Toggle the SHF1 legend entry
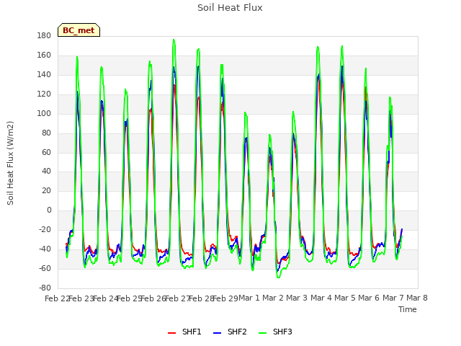This screenshot has width=461, height=346. (184, 332)
